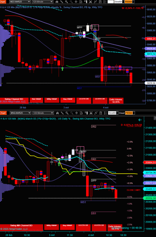
Task: Open the MES MAR25 instrument dropdown
Action: pos(20,2)
